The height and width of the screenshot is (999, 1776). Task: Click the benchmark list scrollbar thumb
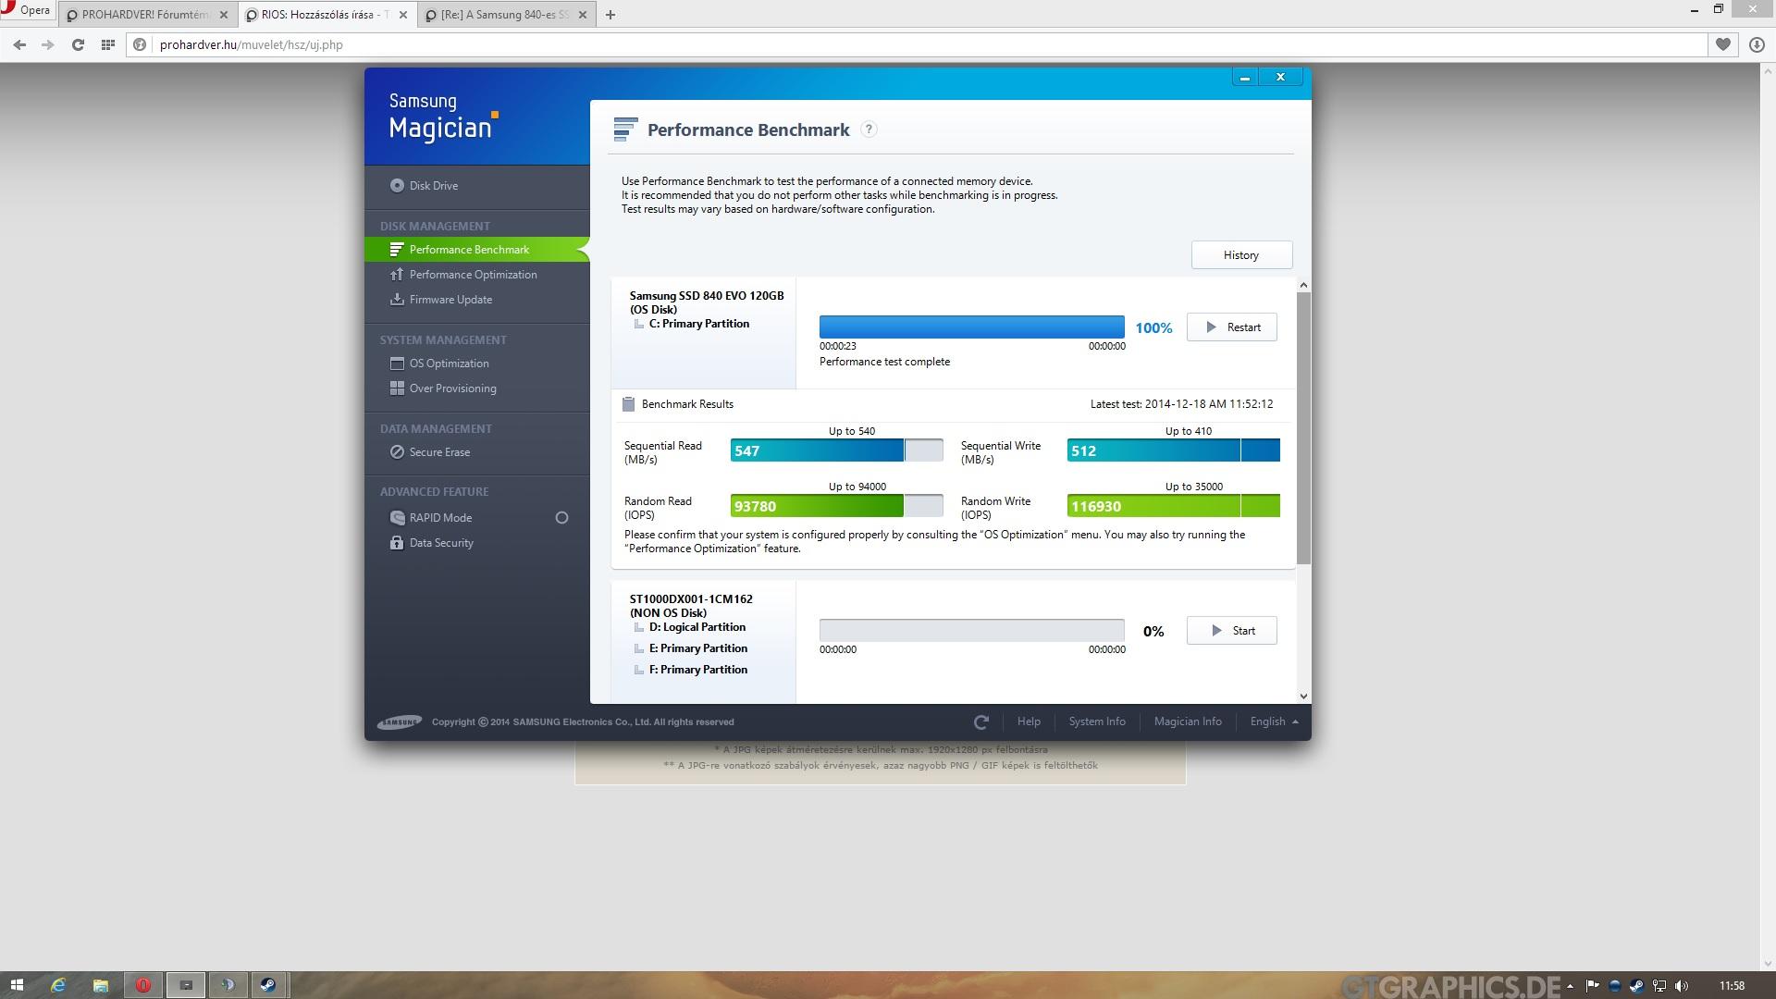(1303, 428)
